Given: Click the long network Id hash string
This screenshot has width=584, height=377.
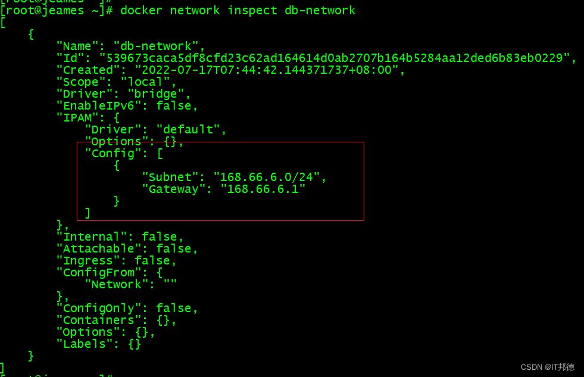Looking at the screenshot, I should 337,58.
